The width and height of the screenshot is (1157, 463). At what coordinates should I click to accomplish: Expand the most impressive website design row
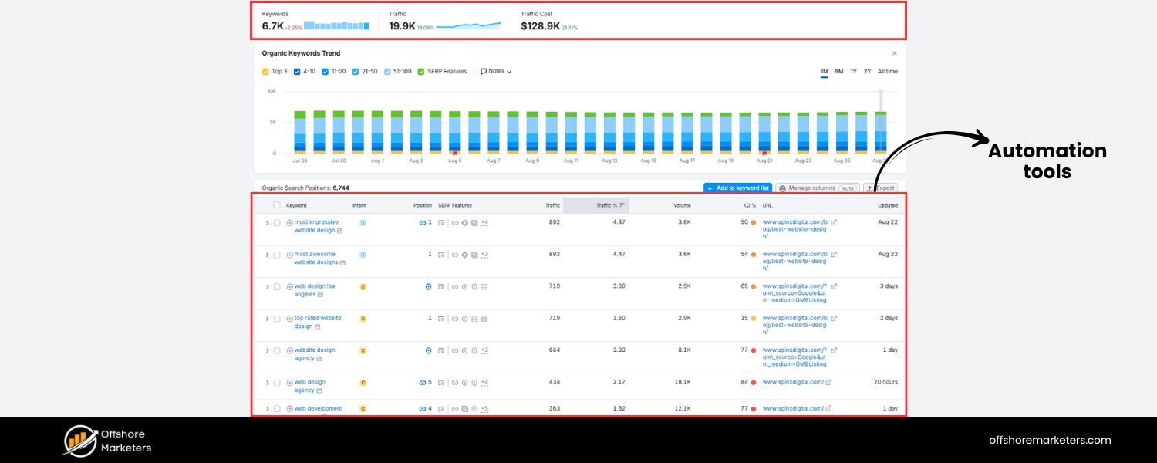click(267, 222)
